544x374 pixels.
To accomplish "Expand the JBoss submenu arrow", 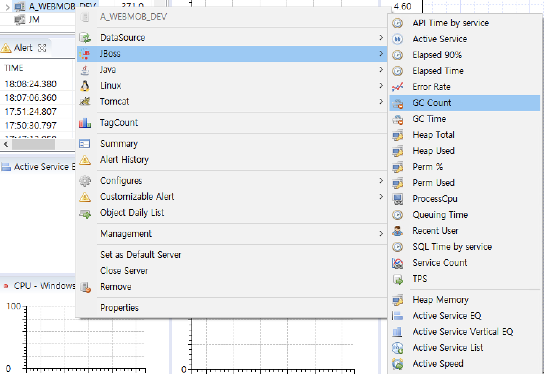I will coord(381,53).
